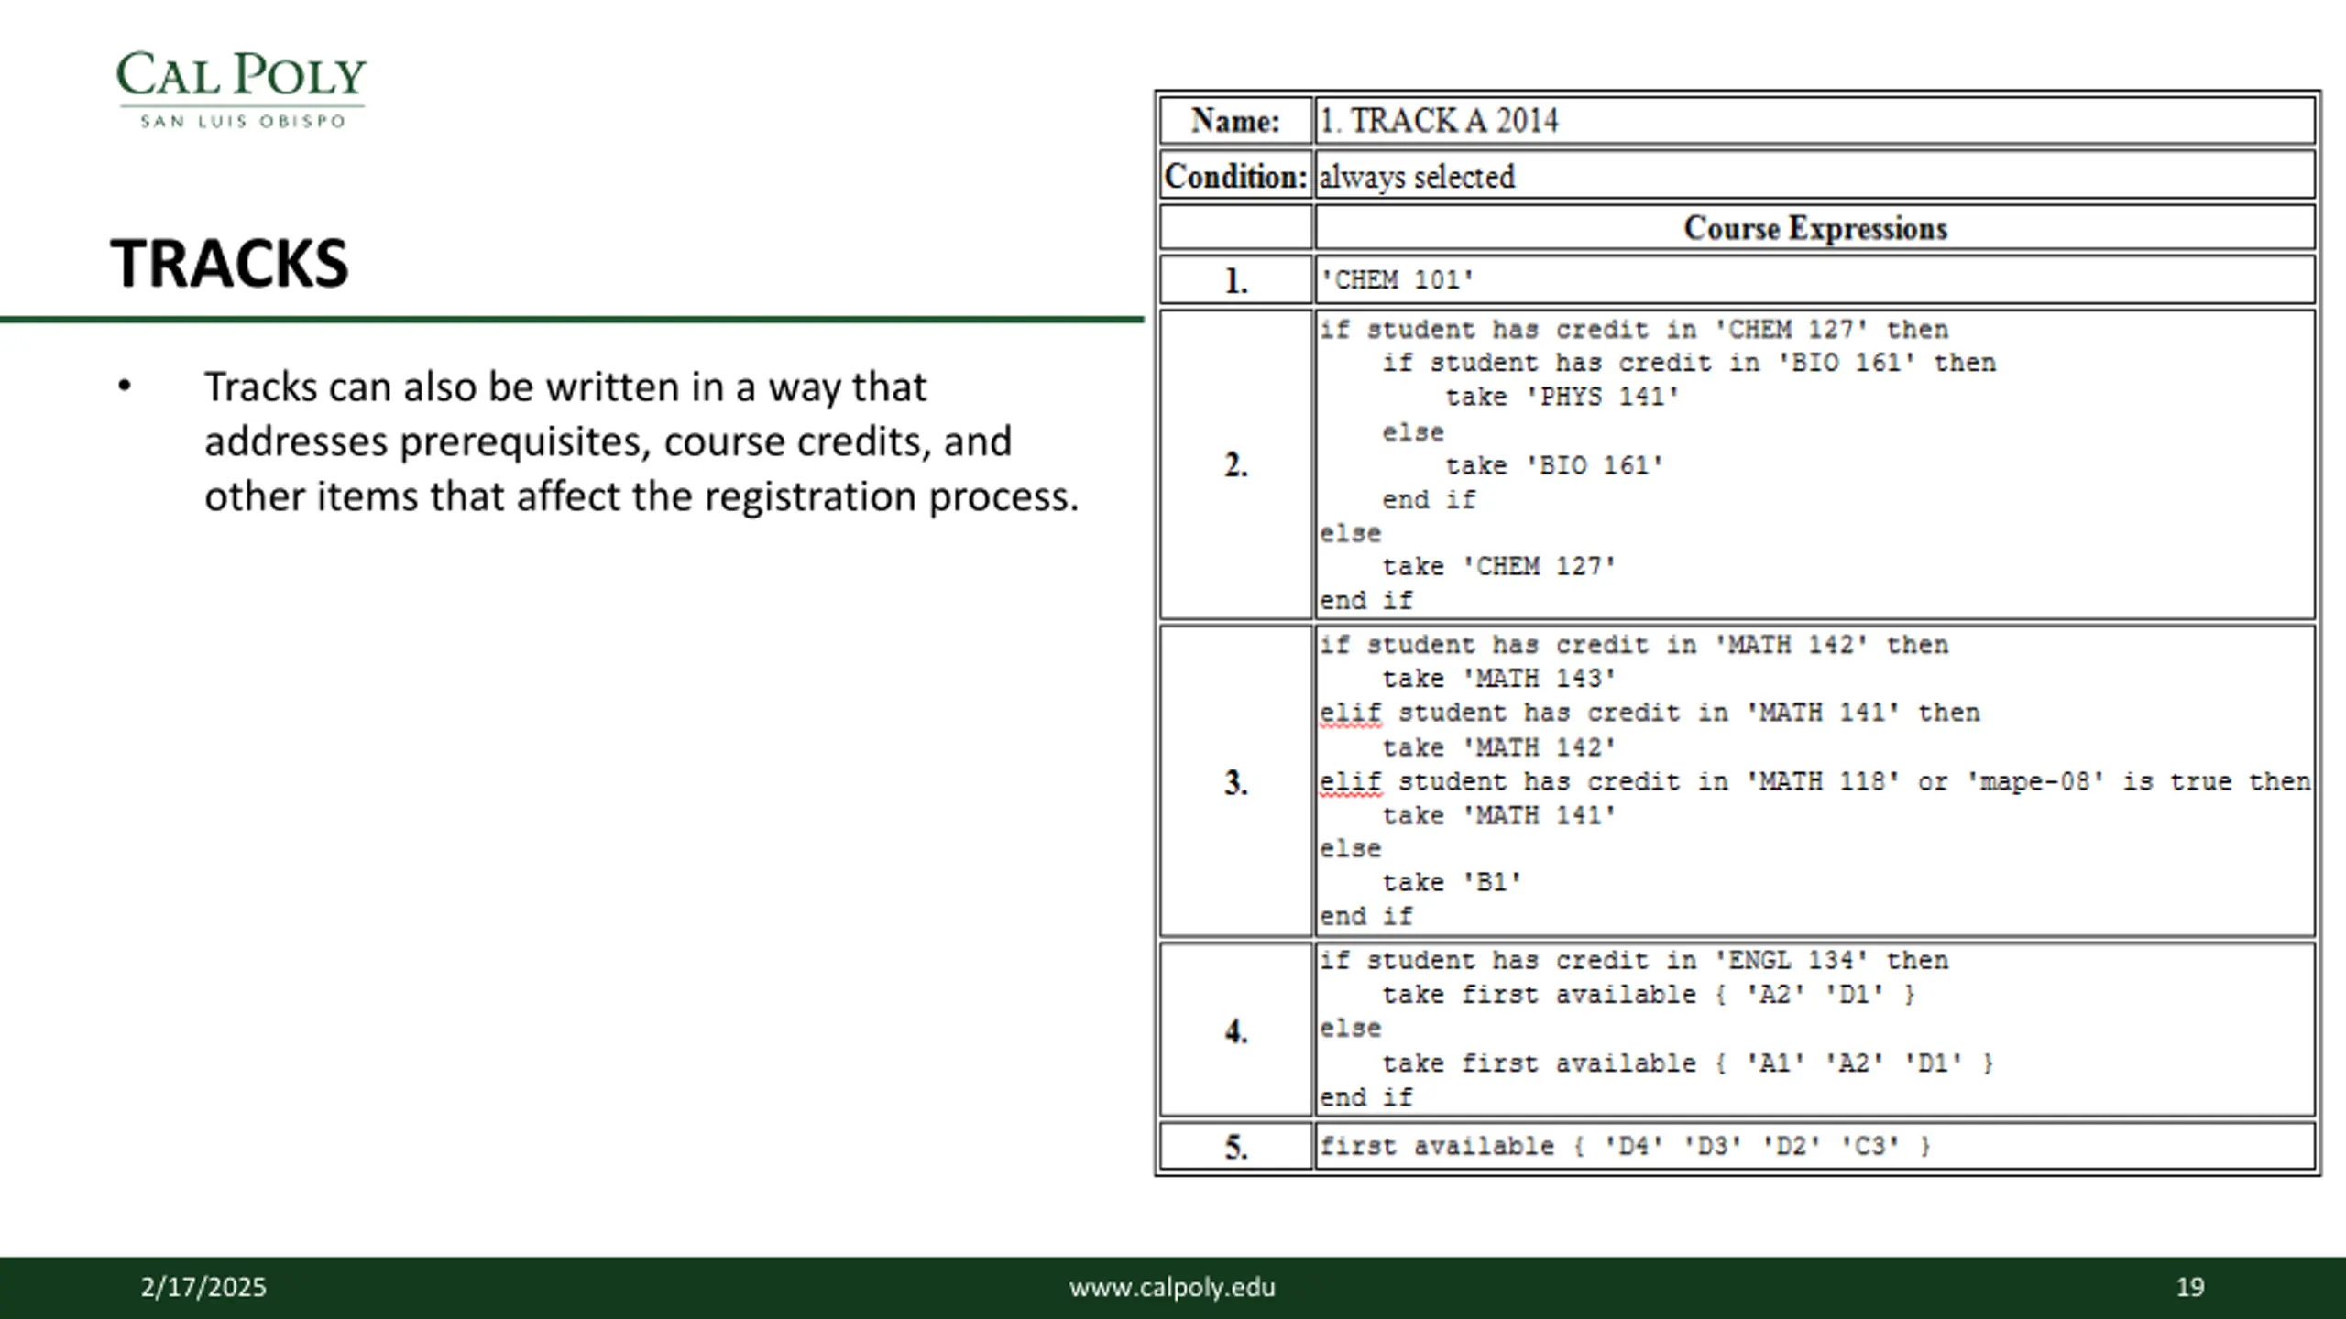Screen dimensions: 2346x1319
Task: Click the Cal Poly logo
Action: pyautogui.click(x=241, y=90)
